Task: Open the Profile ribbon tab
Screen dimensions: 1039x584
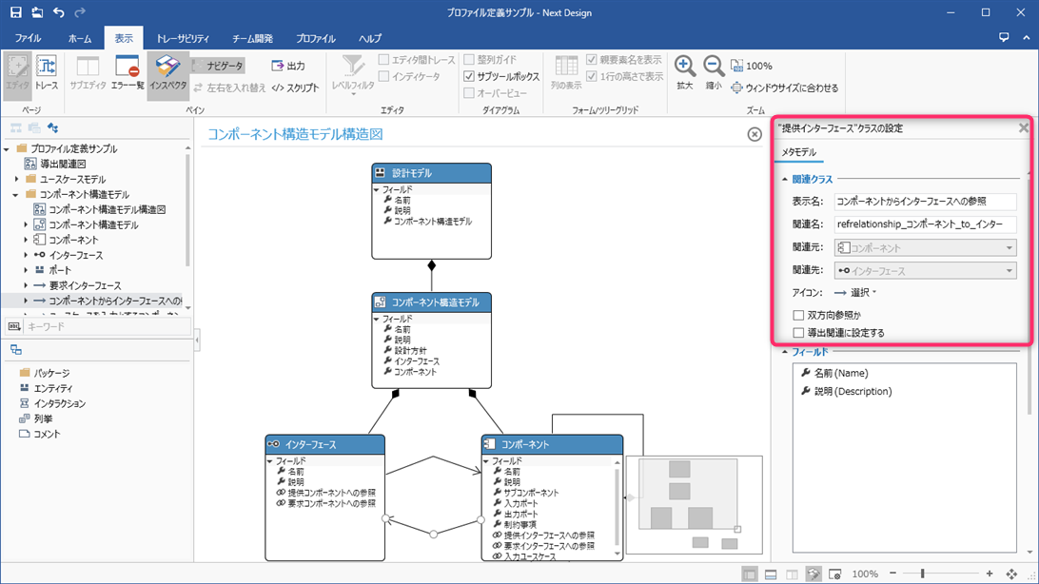Action: [315, 39]
